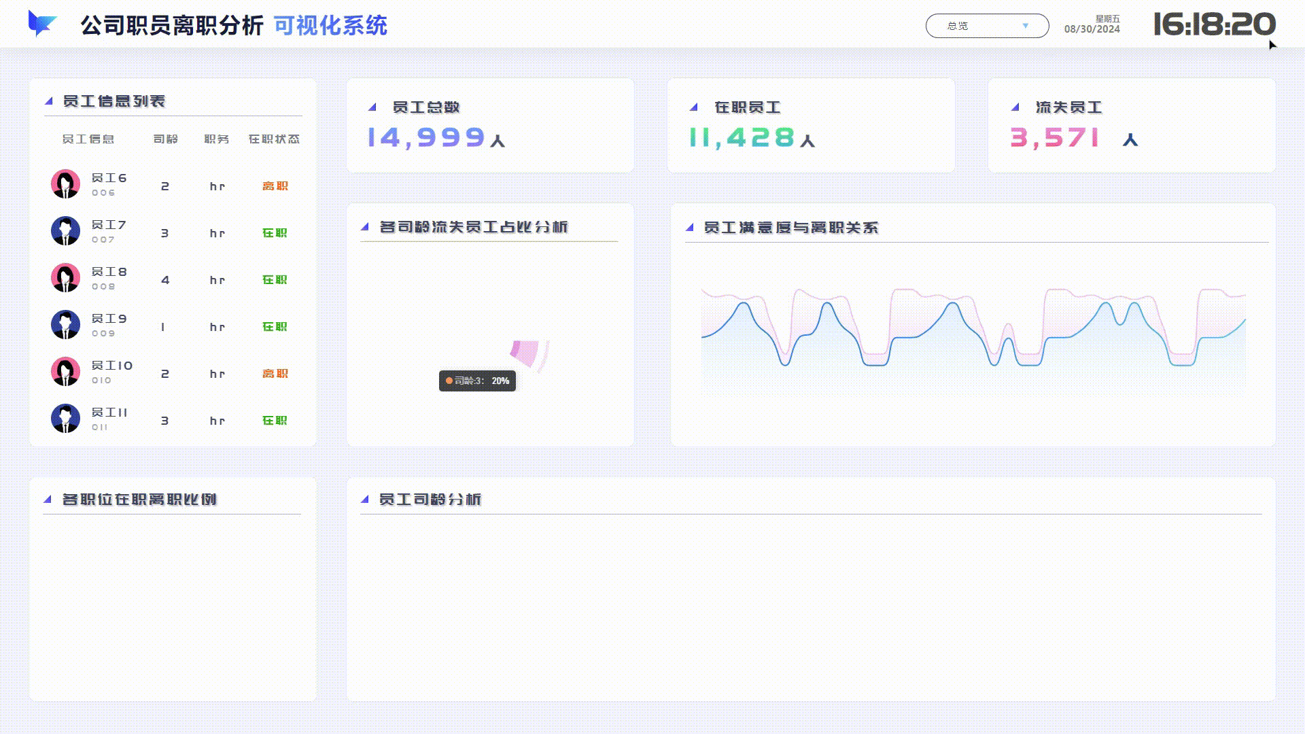The image size is (1305, 734).
Task: Open the 总览 dropdown selector
Action: pos(987,26)
